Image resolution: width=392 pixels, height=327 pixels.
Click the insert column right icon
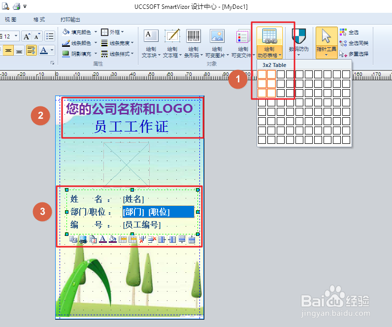pyautogui.click(x=162, y=239)
